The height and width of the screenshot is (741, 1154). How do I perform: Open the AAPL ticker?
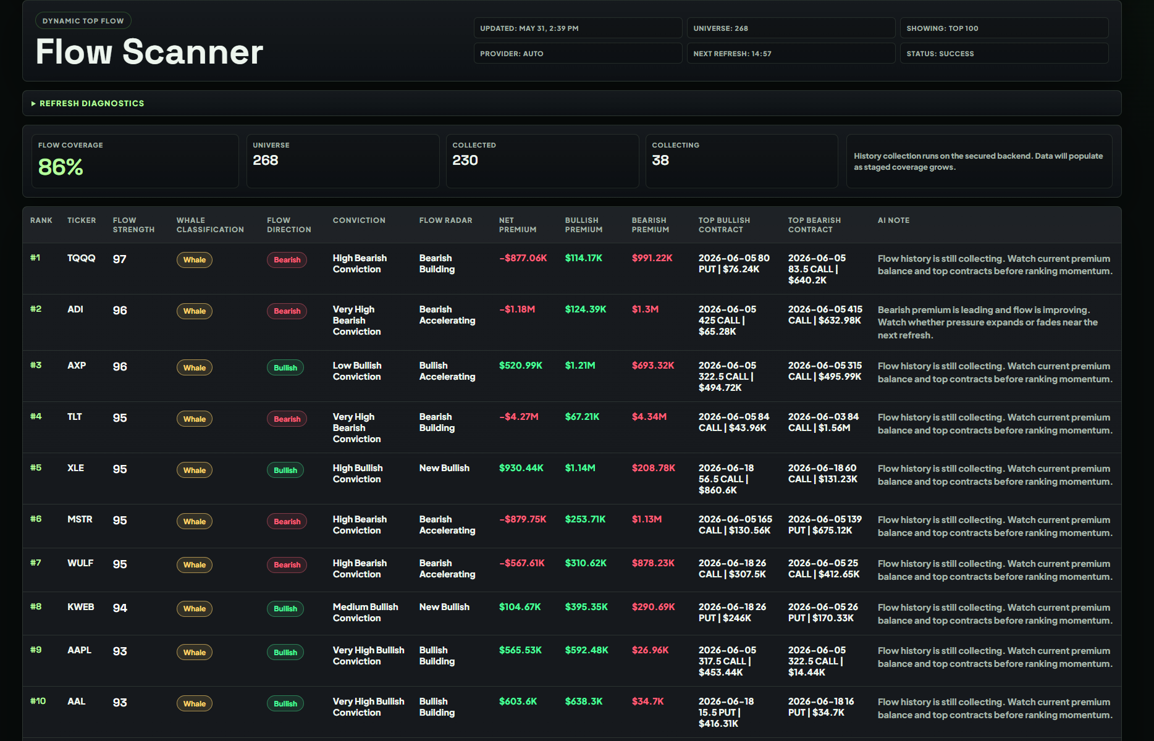79,650
